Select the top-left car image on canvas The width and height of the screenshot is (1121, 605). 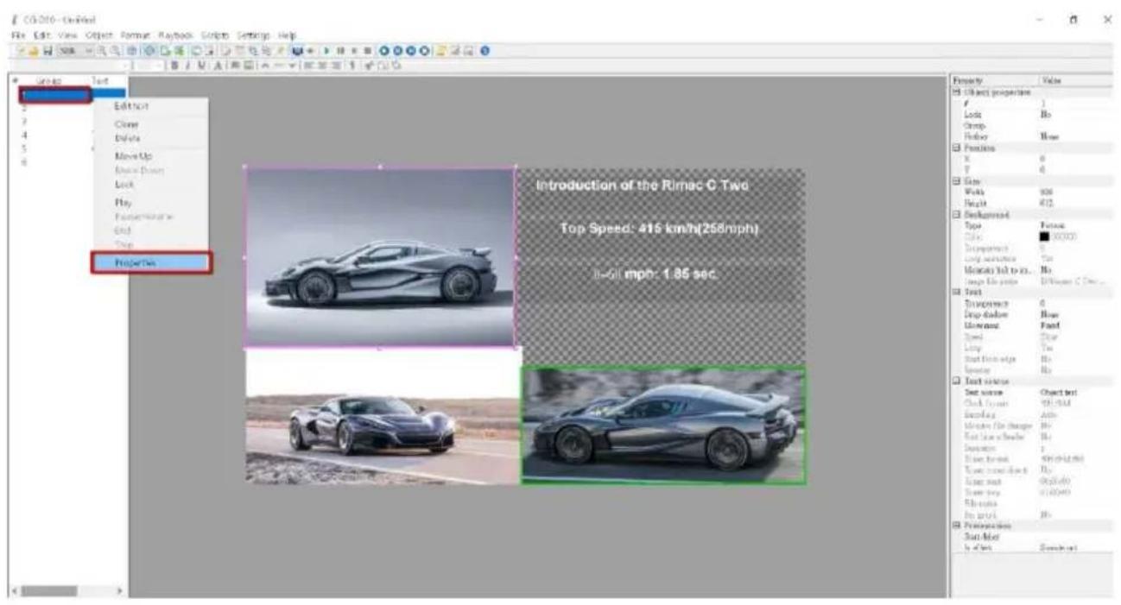pyautogui.click(x=379, y=257)
